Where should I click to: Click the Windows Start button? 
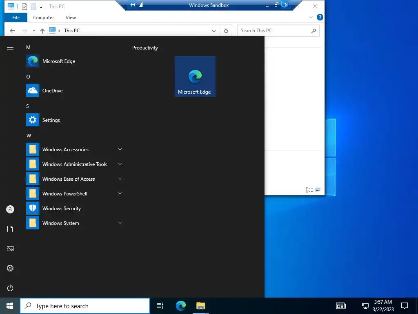pyautogui.click(x=10, y=306)
